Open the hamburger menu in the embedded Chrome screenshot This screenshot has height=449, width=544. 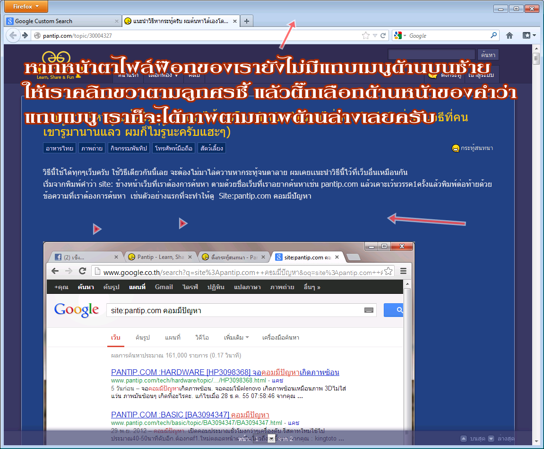[x=403, y=271]
